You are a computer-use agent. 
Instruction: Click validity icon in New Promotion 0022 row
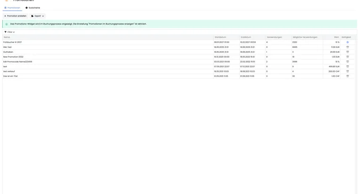click(x=348, y=57)
